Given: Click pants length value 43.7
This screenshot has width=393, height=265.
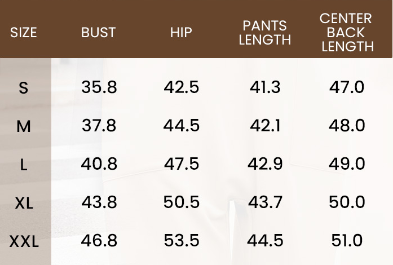Looking at the screenshot, I should point(265,202).
